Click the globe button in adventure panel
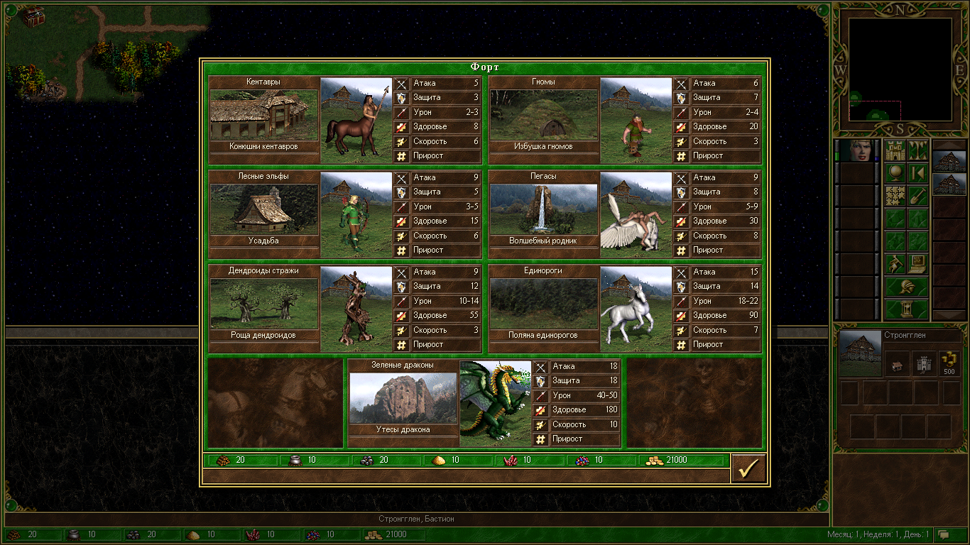 tap(895, 174)
